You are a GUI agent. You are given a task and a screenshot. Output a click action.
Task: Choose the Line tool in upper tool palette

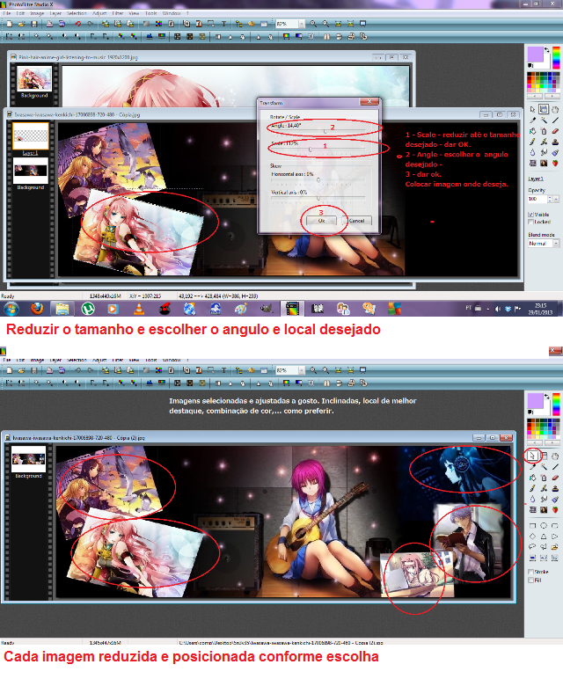[x=555, y=120]
